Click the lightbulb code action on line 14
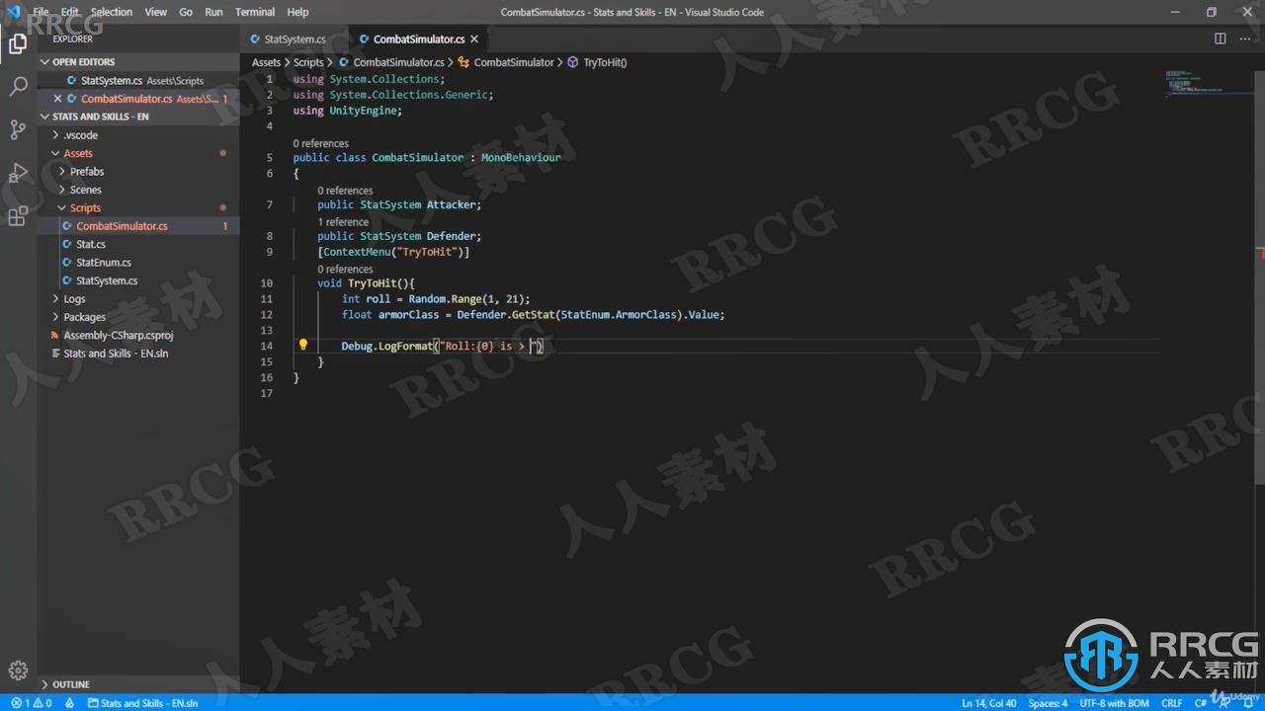The image size is (1265, 711). 303,346
